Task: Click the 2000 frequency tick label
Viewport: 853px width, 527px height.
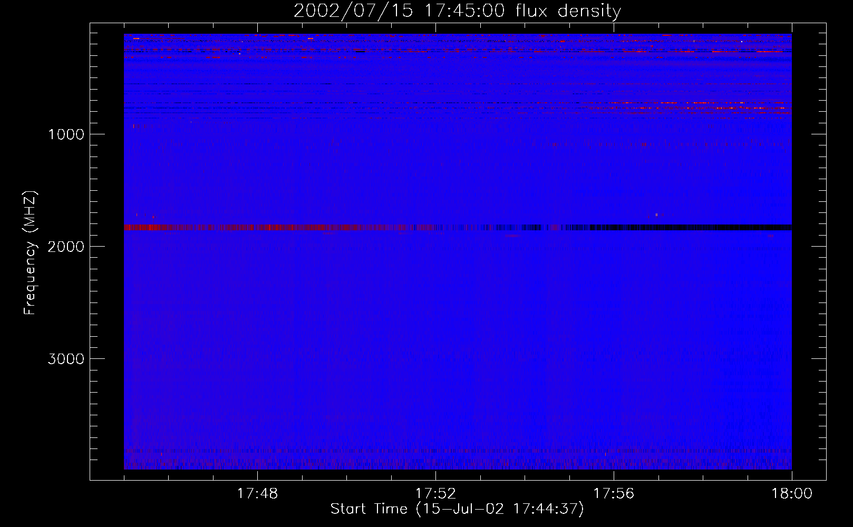Action: point(66,247)
